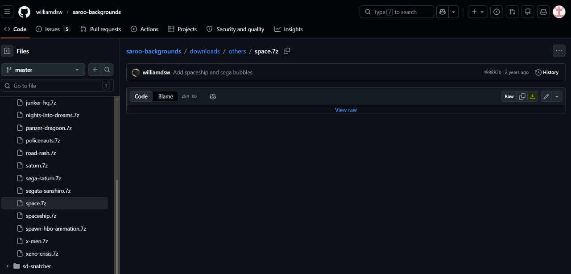Focus the 'Type / to search' field
571x274 pixels.
[397, 12]
